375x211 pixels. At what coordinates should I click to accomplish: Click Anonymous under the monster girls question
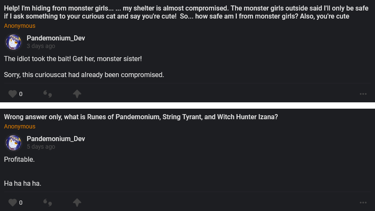pos(20,26)
